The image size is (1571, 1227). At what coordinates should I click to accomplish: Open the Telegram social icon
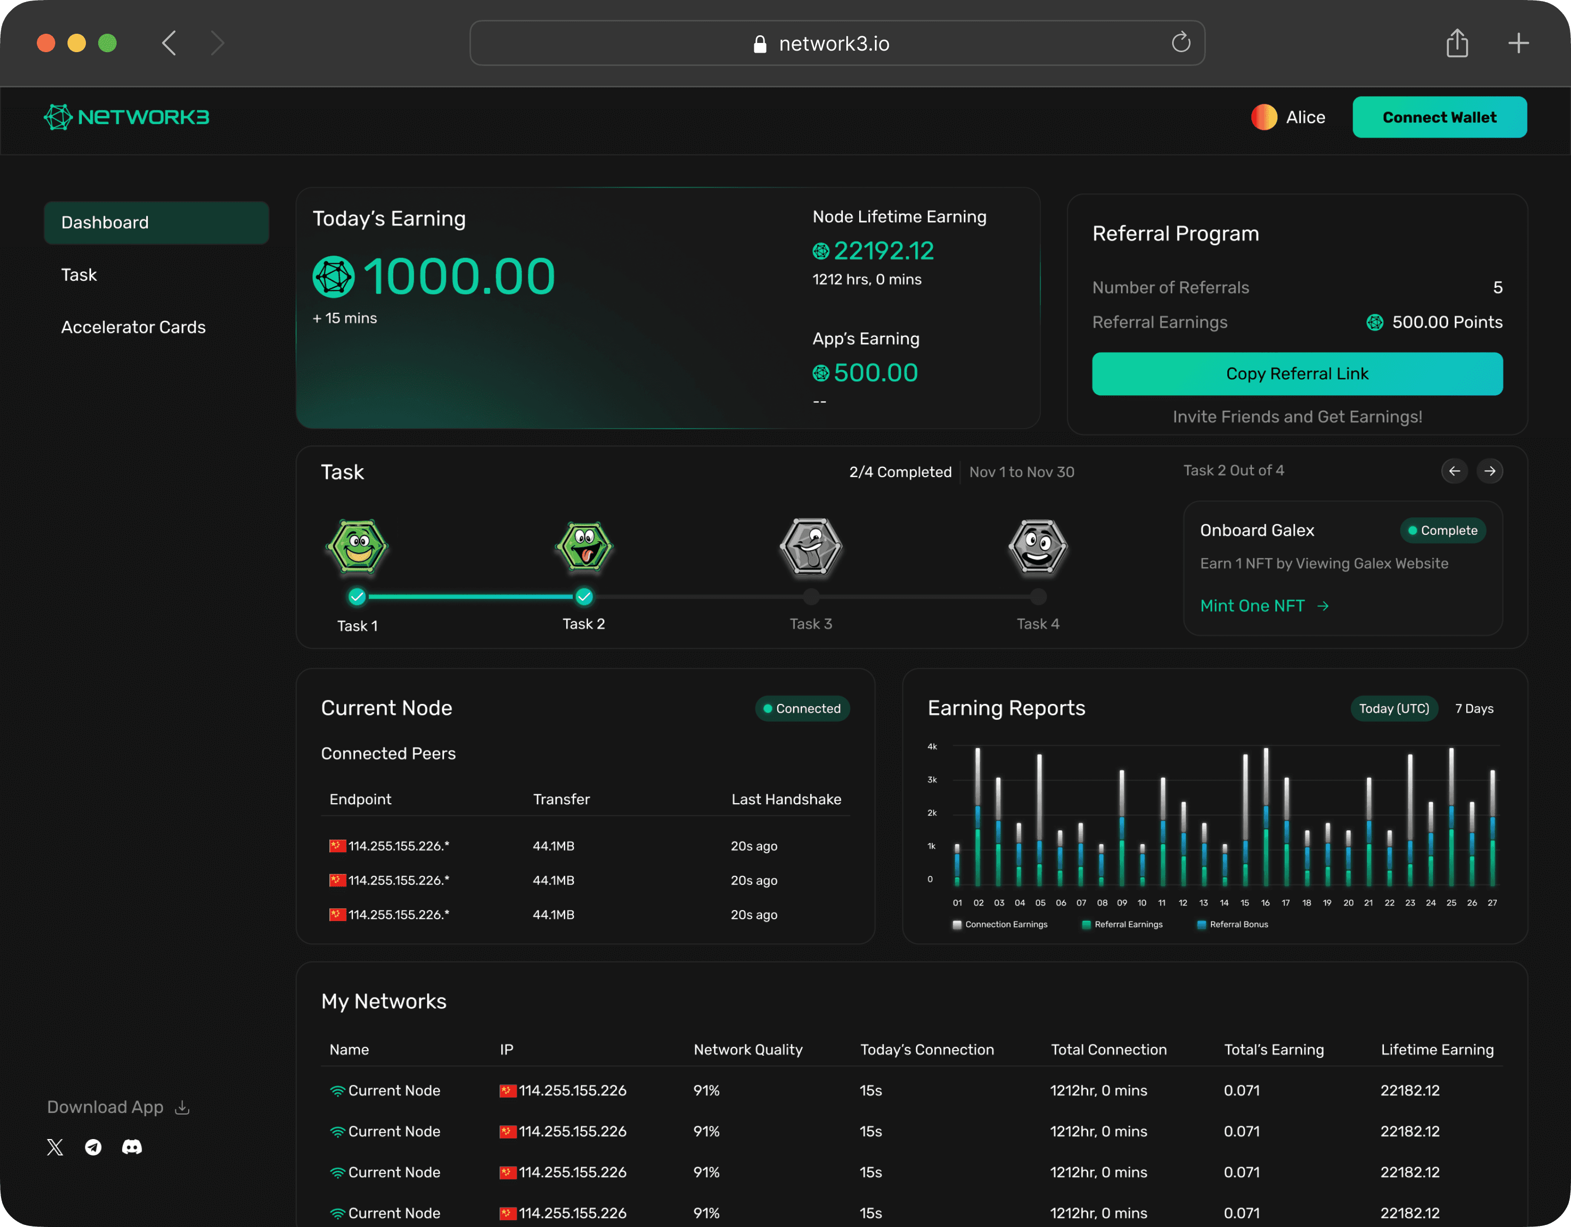(94, 1146)
